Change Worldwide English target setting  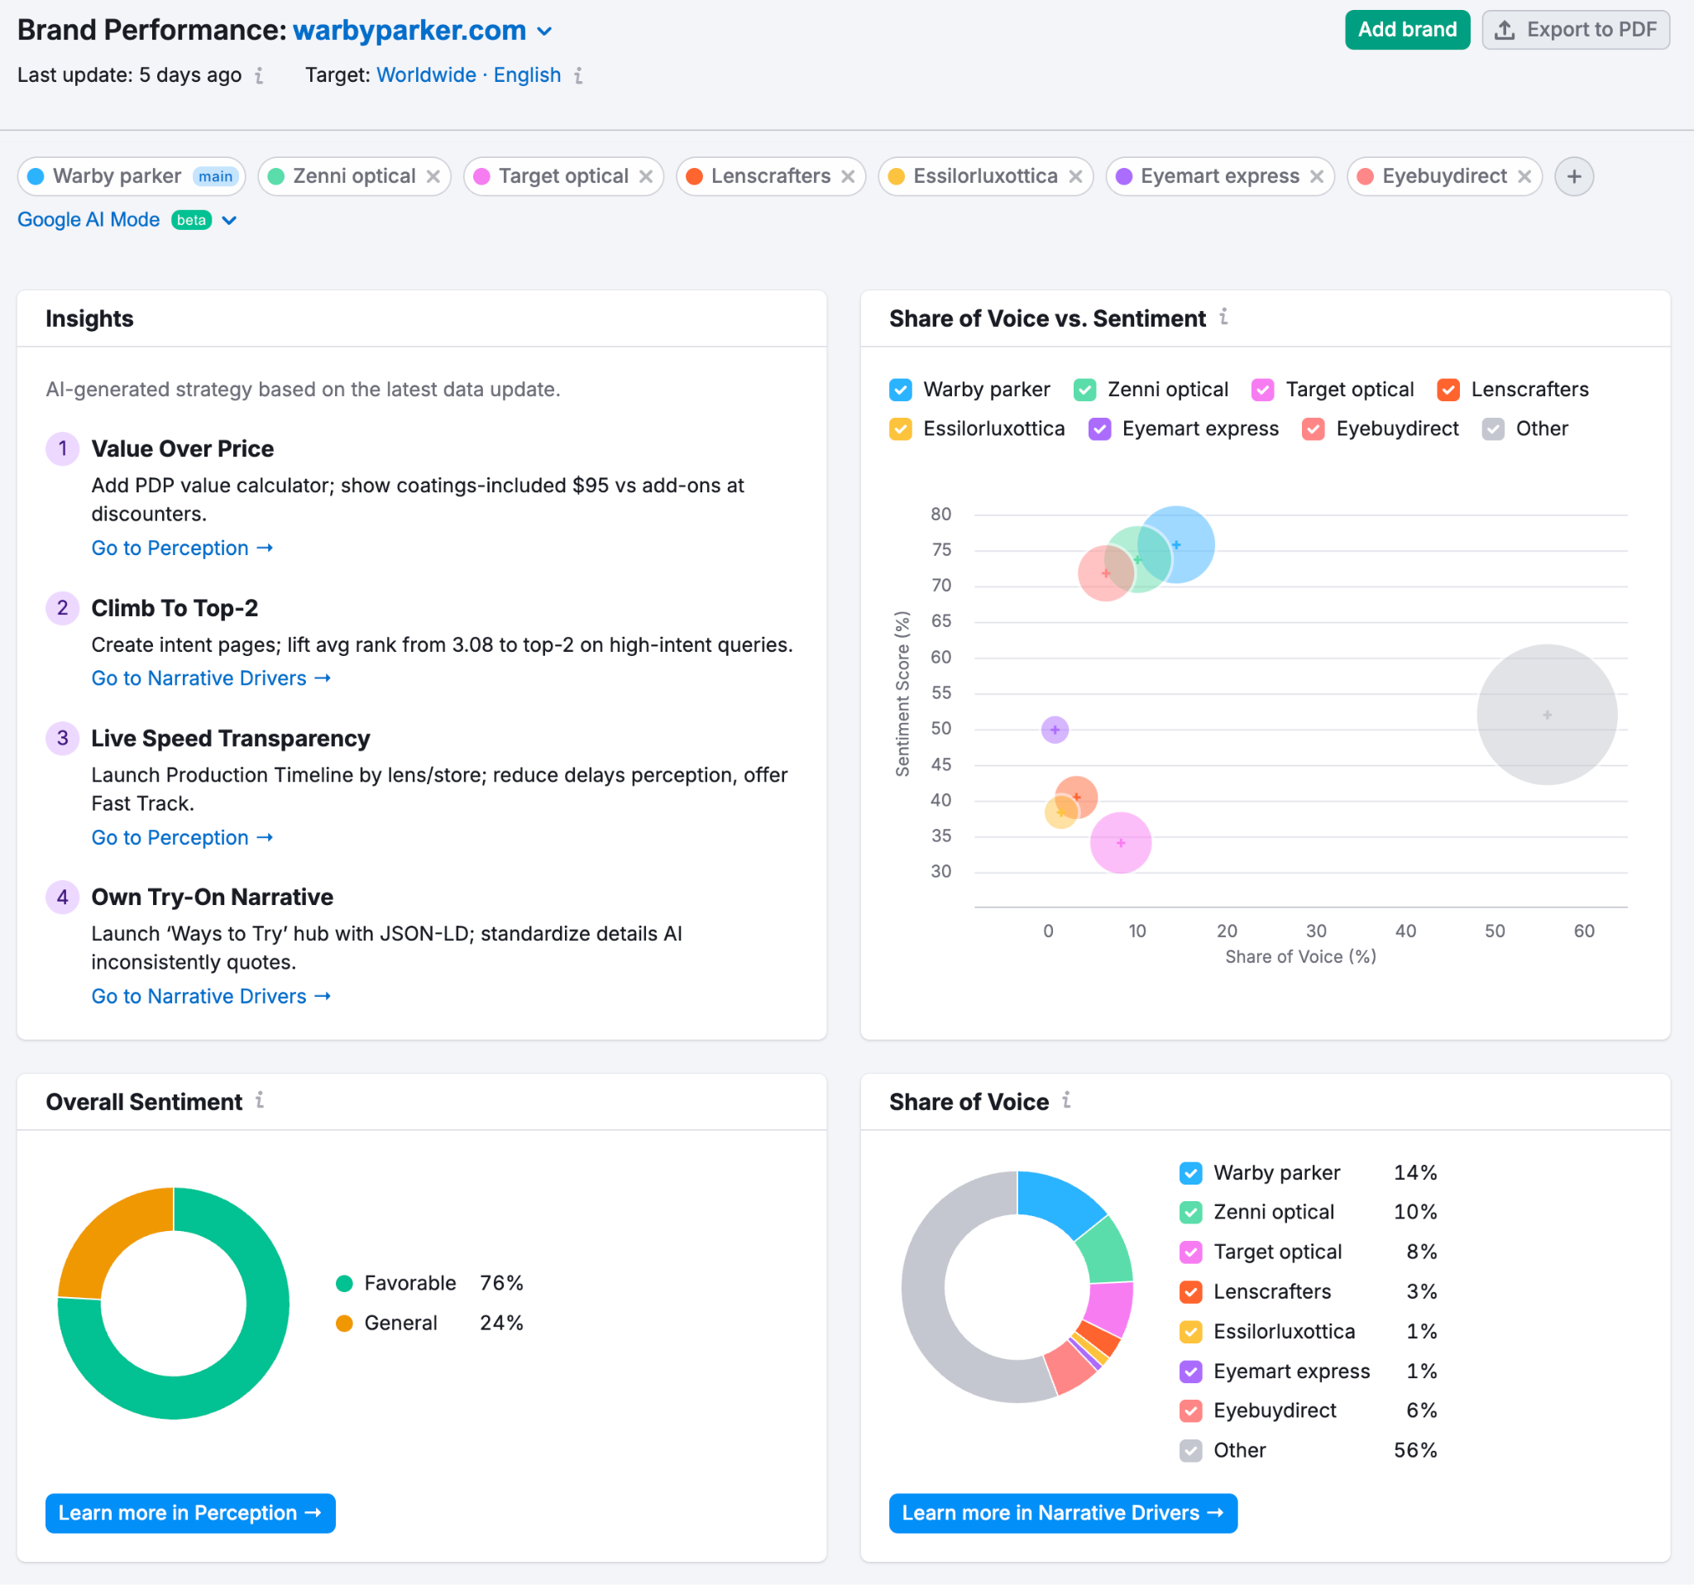[468, 75]
